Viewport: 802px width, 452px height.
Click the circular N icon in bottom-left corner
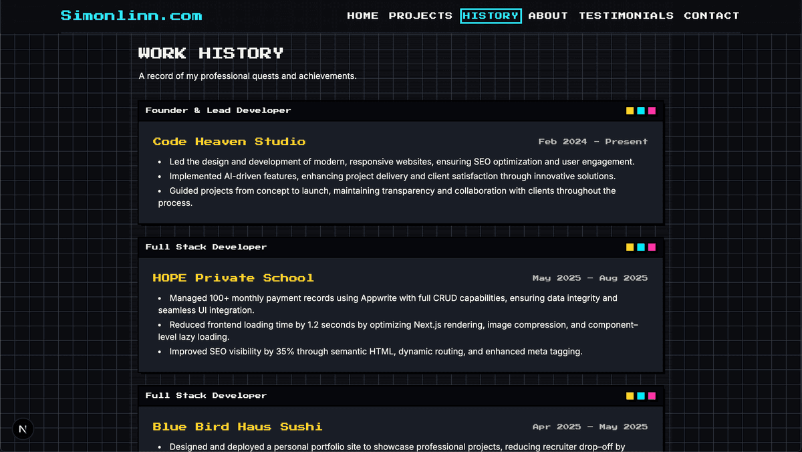point(23,429)
